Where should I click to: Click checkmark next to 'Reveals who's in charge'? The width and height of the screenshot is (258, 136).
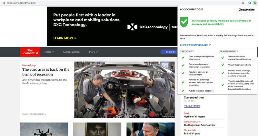[x=223, y=73]
